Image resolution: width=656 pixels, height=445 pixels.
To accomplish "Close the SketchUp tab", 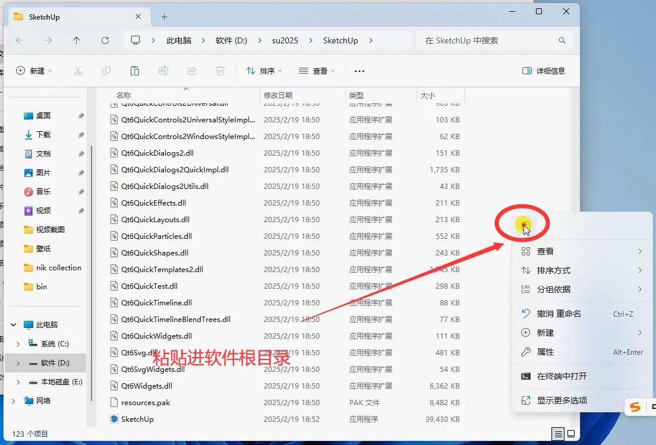I will 138,17.
